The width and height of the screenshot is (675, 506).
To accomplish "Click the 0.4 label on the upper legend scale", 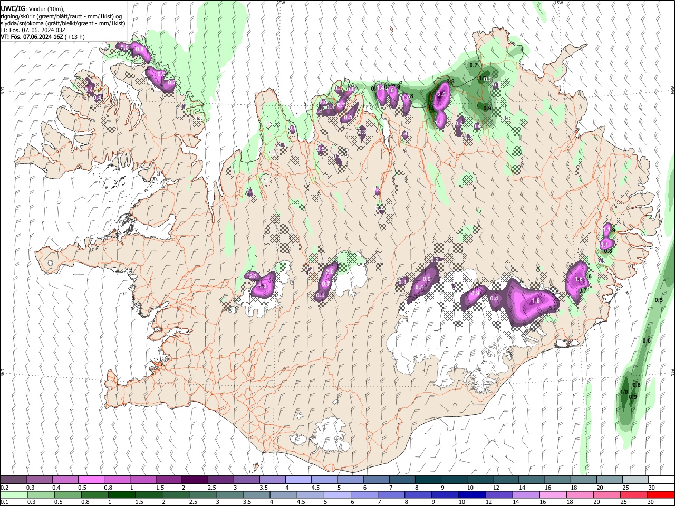I will click(x=56, y=488).
